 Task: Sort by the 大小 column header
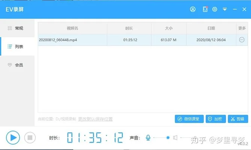click(169, 28)
